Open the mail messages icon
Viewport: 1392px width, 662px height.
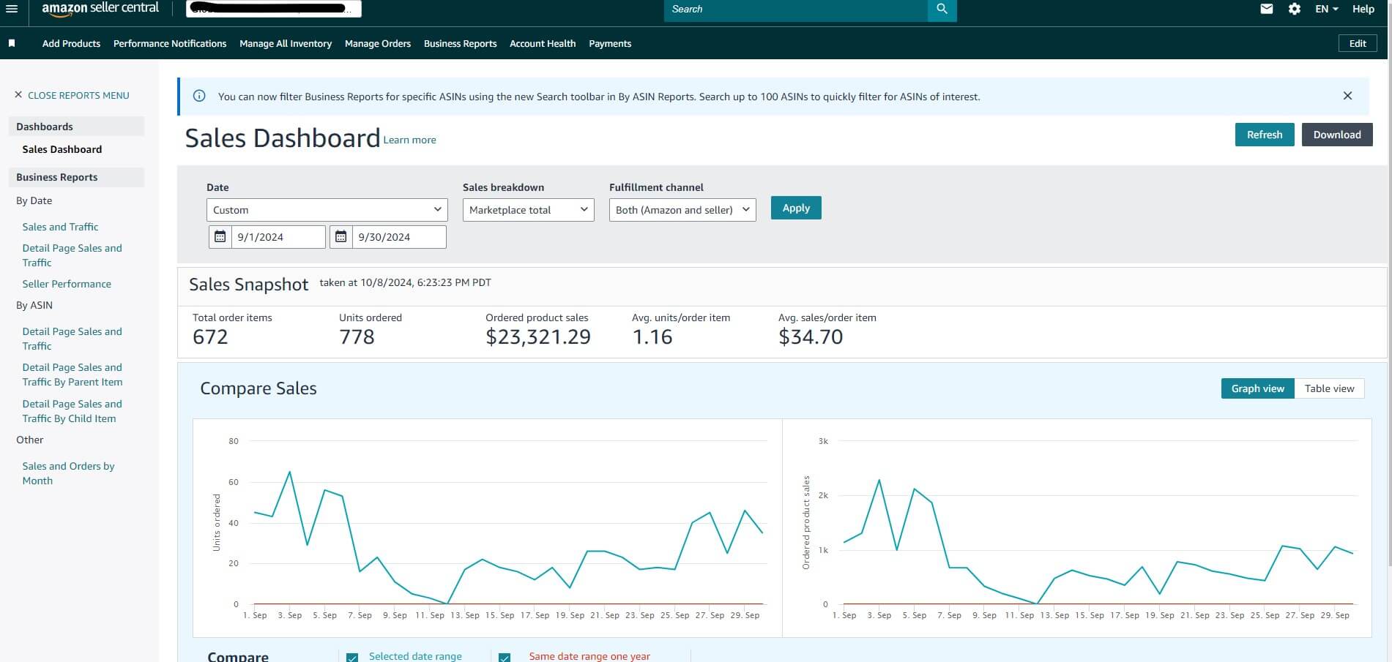[x=1267, y=9]
